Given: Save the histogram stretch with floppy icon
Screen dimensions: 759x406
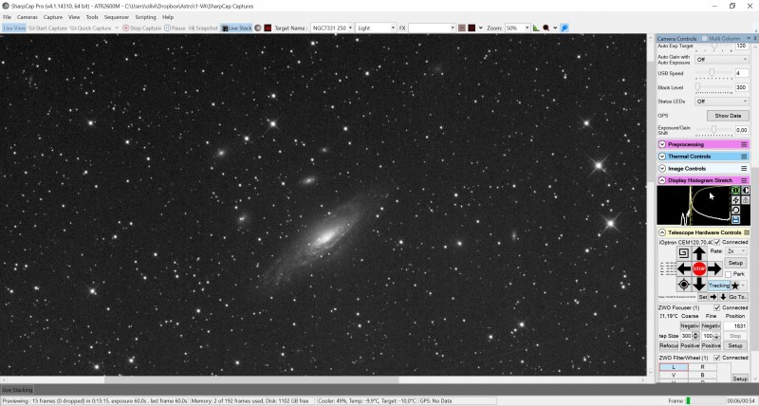Looking at the screenshot, I should tap(735, 220).
